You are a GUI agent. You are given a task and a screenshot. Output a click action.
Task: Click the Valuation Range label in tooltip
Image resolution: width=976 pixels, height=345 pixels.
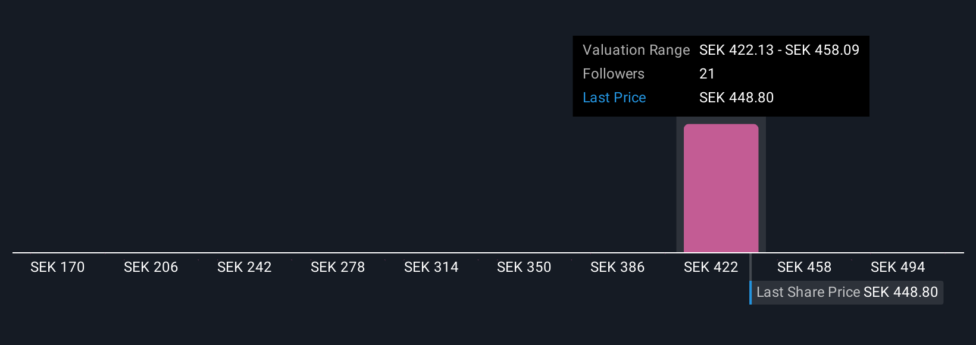point(636,50)
